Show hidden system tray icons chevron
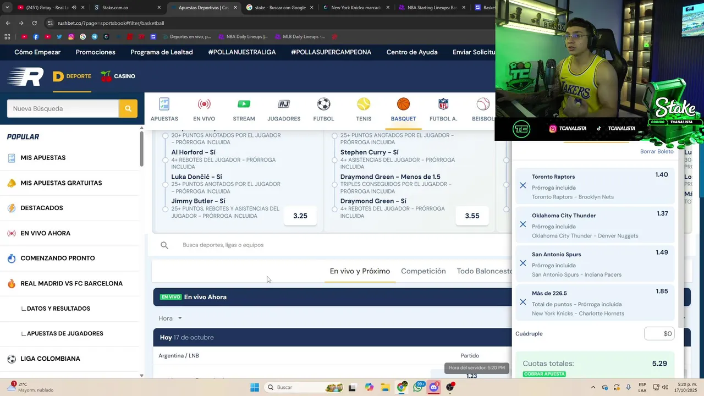 (x=593, y=387)
